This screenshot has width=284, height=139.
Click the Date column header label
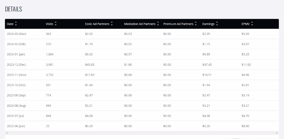coord(10,24)
